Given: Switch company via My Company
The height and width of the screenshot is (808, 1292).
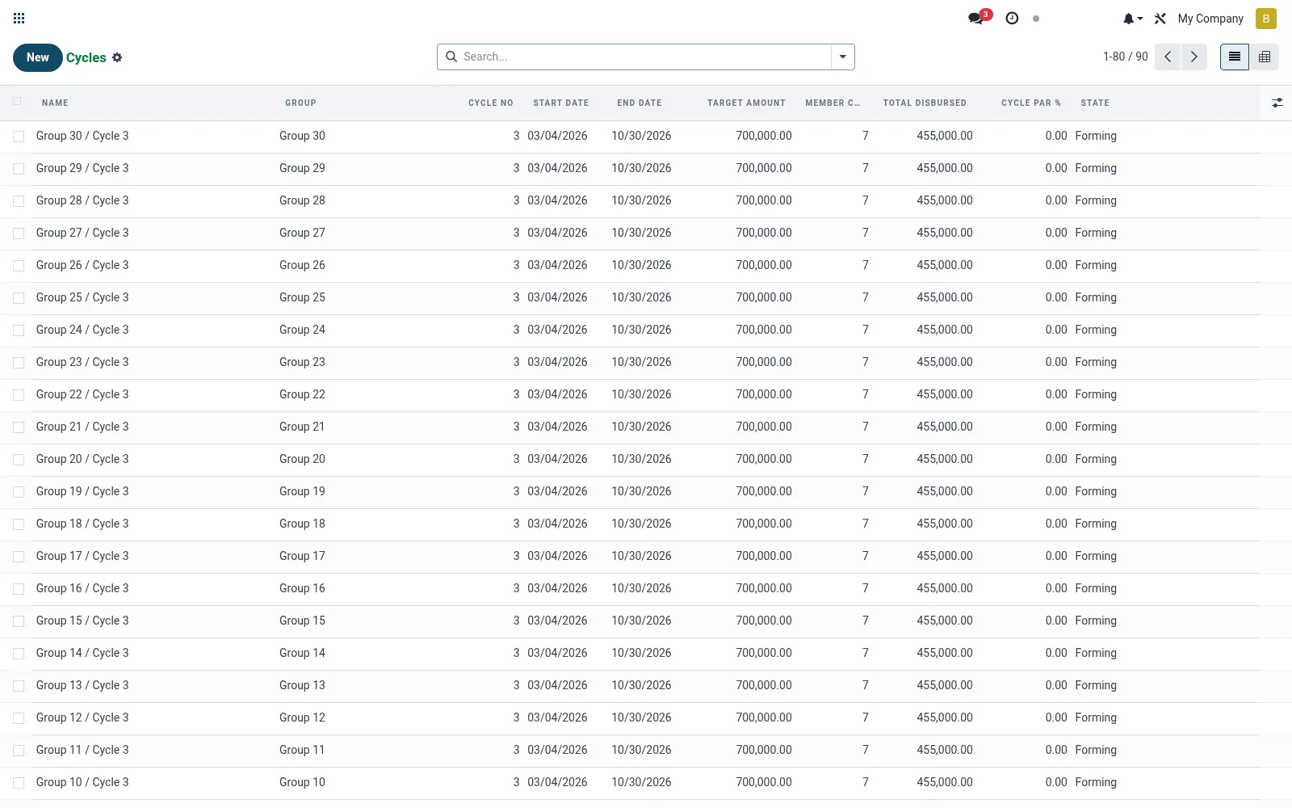Looking at the screenshot, I should point(1210,19).
